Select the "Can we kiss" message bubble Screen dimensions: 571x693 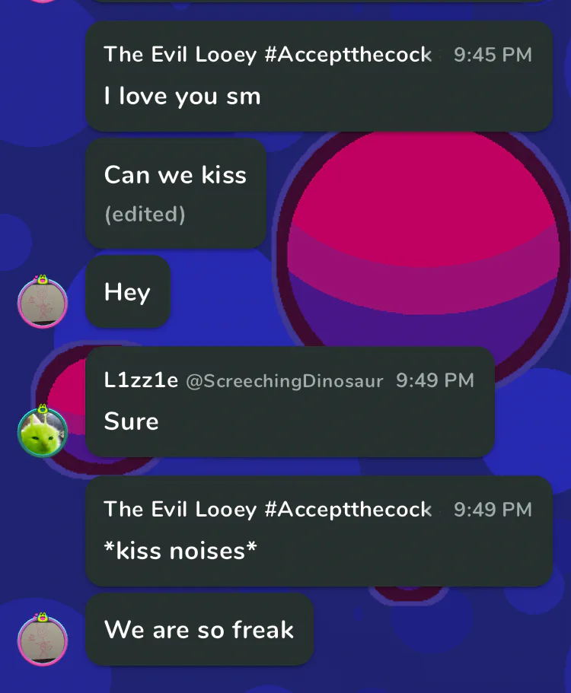[176, 193]
